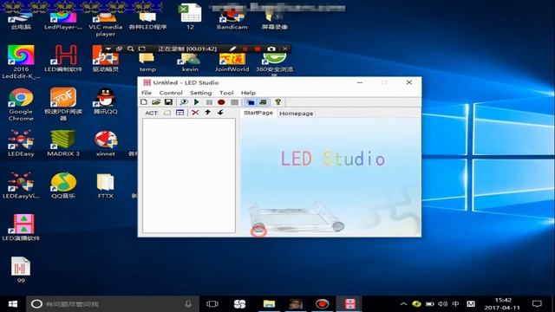The height and width of the screenshot is (312, 555).
Task: Select the temp folder desktop icon
Action: tap(147, 62)
